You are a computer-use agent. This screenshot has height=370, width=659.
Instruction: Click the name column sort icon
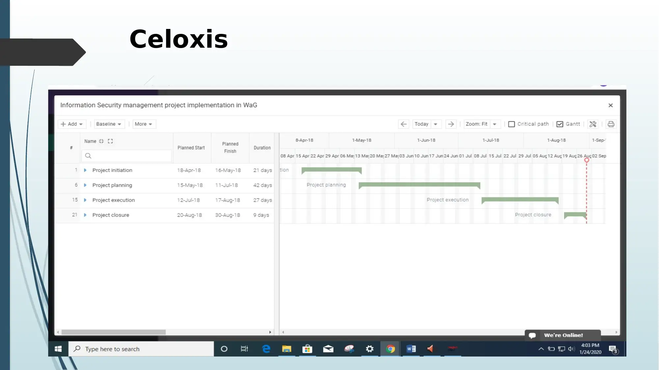tap(101, 141)
